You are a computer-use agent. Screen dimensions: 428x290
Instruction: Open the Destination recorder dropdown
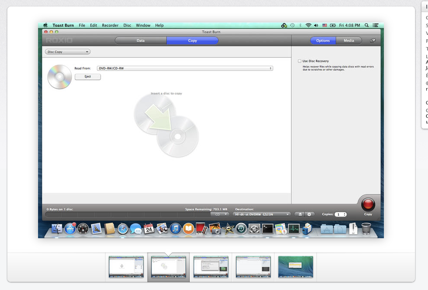point(262,214)
